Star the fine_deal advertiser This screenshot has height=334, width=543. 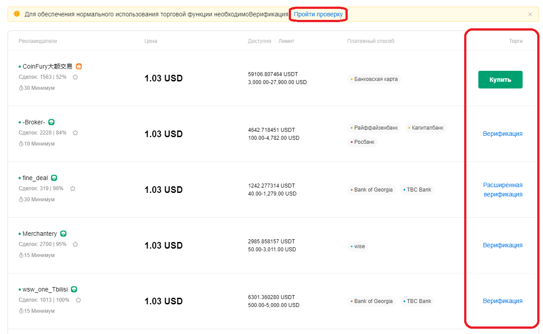click(73, 188)
